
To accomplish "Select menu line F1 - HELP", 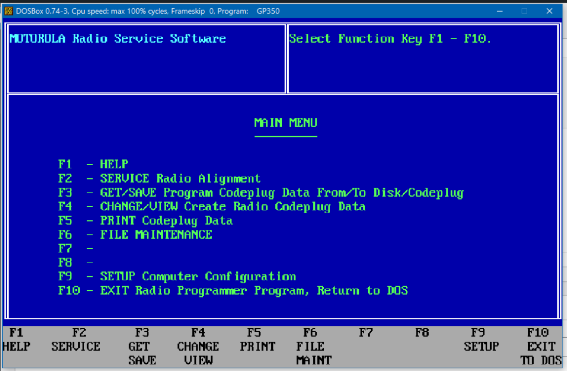I will click(93, 164).
